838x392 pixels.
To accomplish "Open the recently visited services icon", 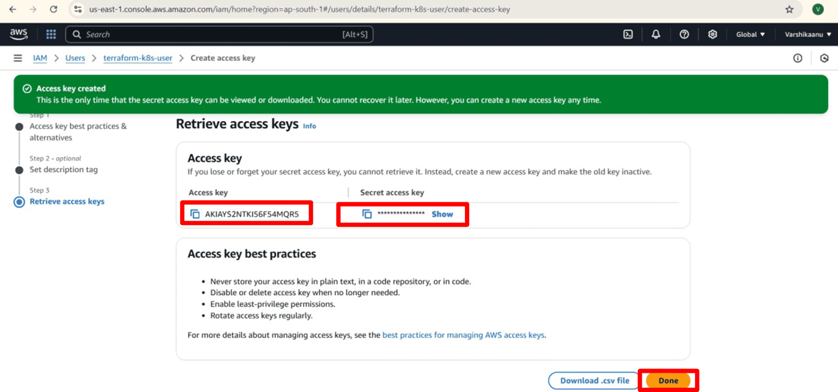I will click(x=824, y=58).
